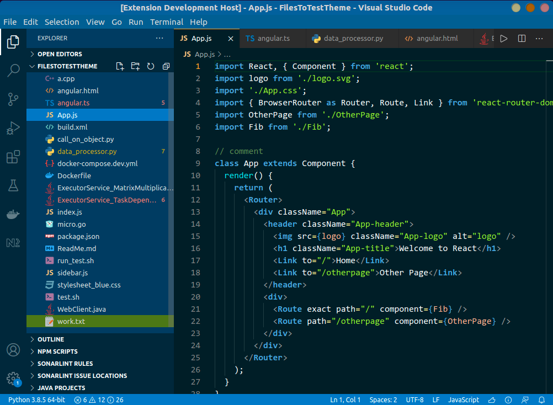The width and height of the screenshot is (553, 405).
Task: Open the Go menu
Action: click(117, 22)
